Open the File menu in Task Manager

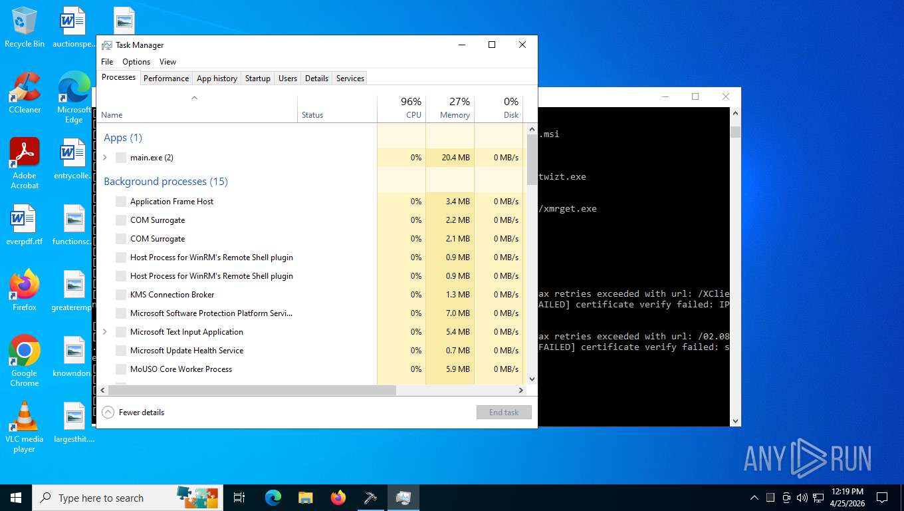[x=107, y=62]
